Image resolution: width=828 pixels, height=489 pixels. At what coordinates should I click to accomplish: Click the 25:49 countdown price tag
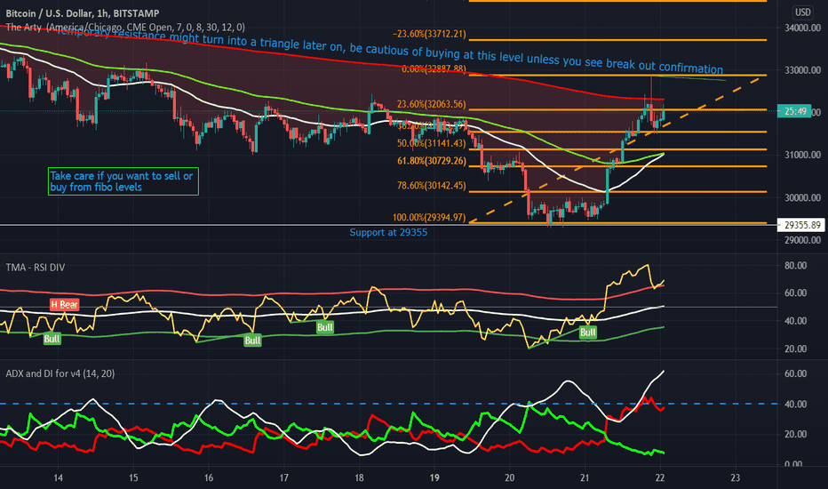coord(794,111)
